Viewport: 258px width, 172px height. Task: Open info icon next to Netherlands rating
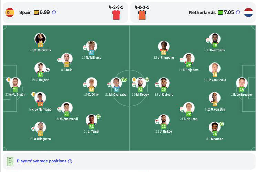tap(238, 12)
